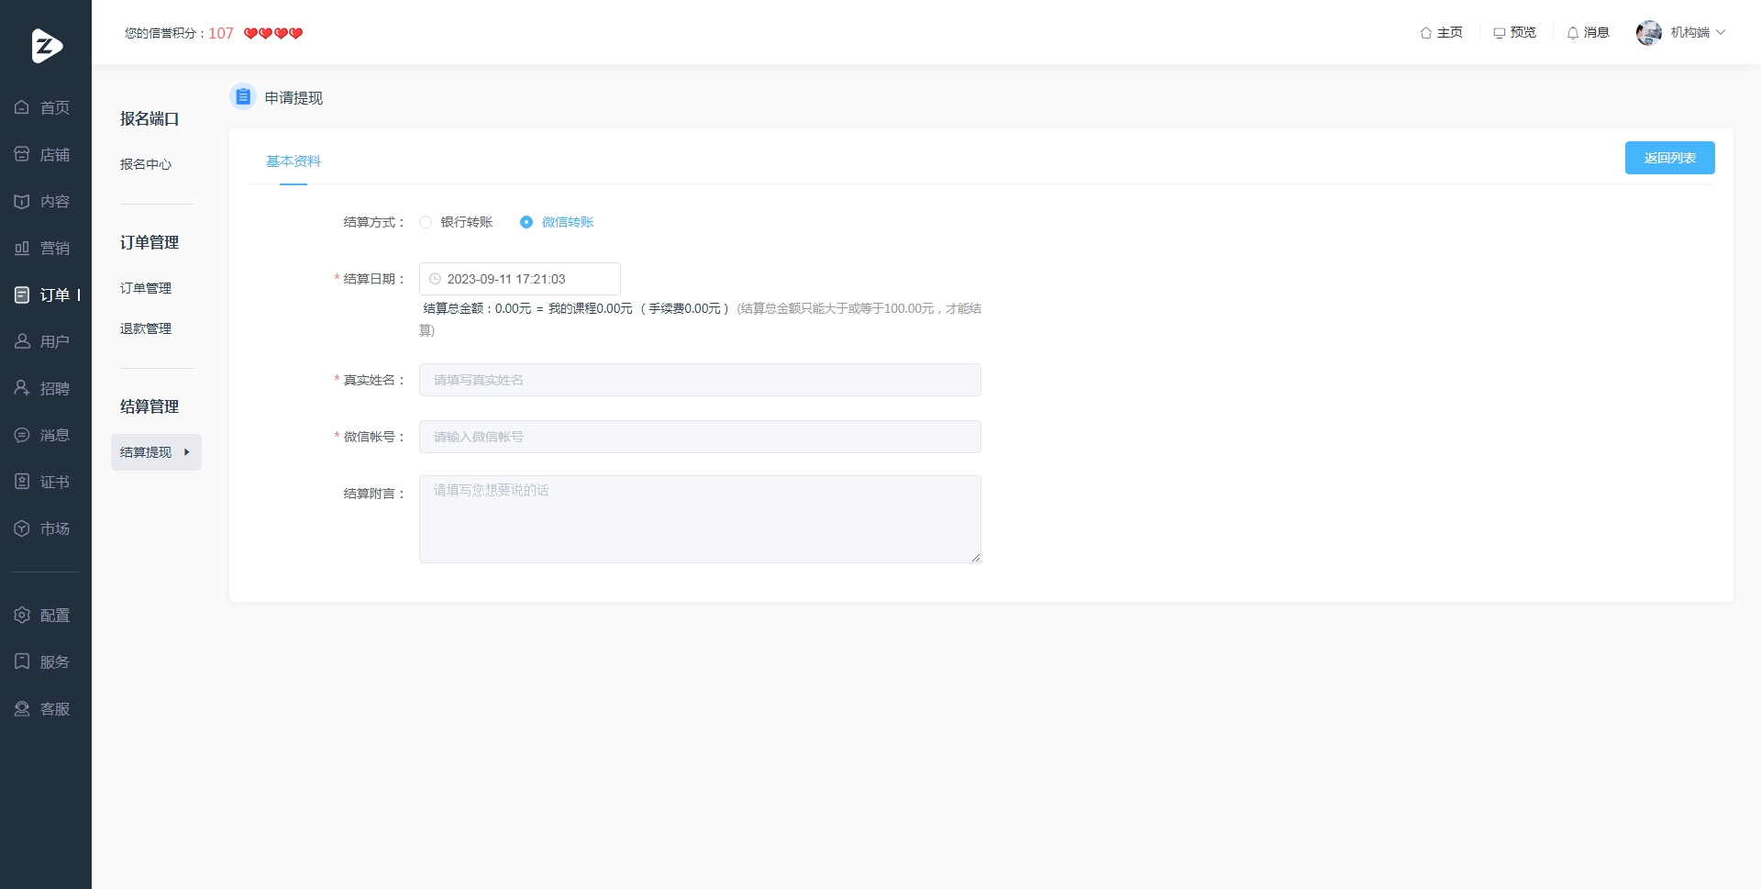Open the 用户 users icon
The width and height of the screenshot is (1761, 889).
pos(22,341)
